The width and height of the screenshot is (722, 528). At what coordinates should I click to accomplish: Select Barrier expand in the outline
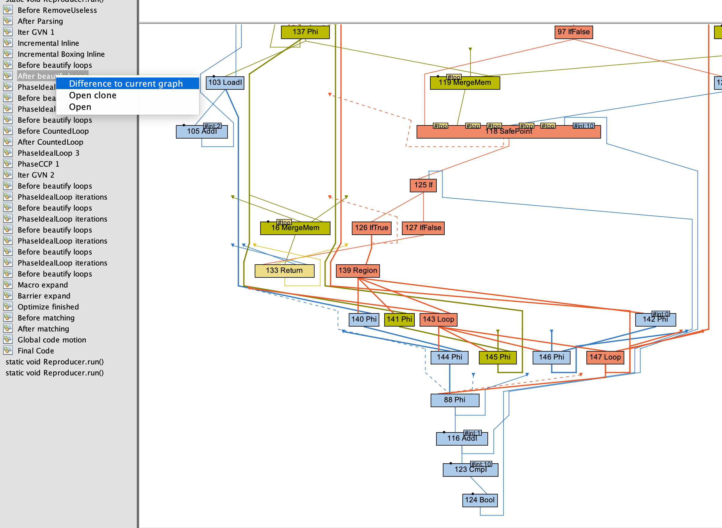pos(44,296)
